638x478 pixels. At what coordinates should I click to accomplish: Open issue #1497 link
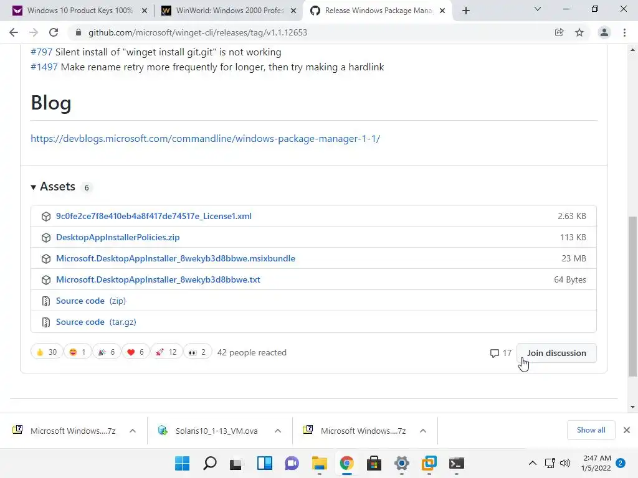pyautogui.click(x=44, y=67)
